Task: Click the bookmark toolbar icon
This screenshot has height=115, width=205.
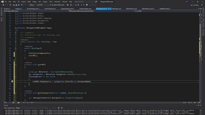Action: pyautogui.click(x=87, y=5)
